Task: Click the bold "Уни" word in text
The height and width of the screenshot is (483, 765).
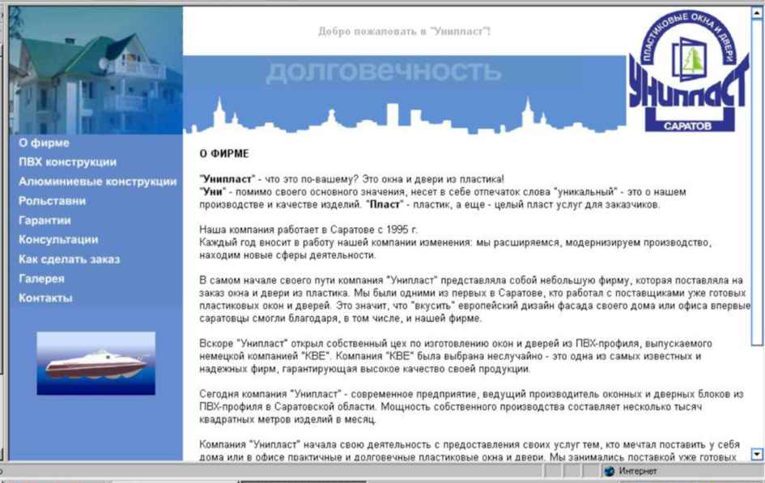Action: click(x=213, y=192)
